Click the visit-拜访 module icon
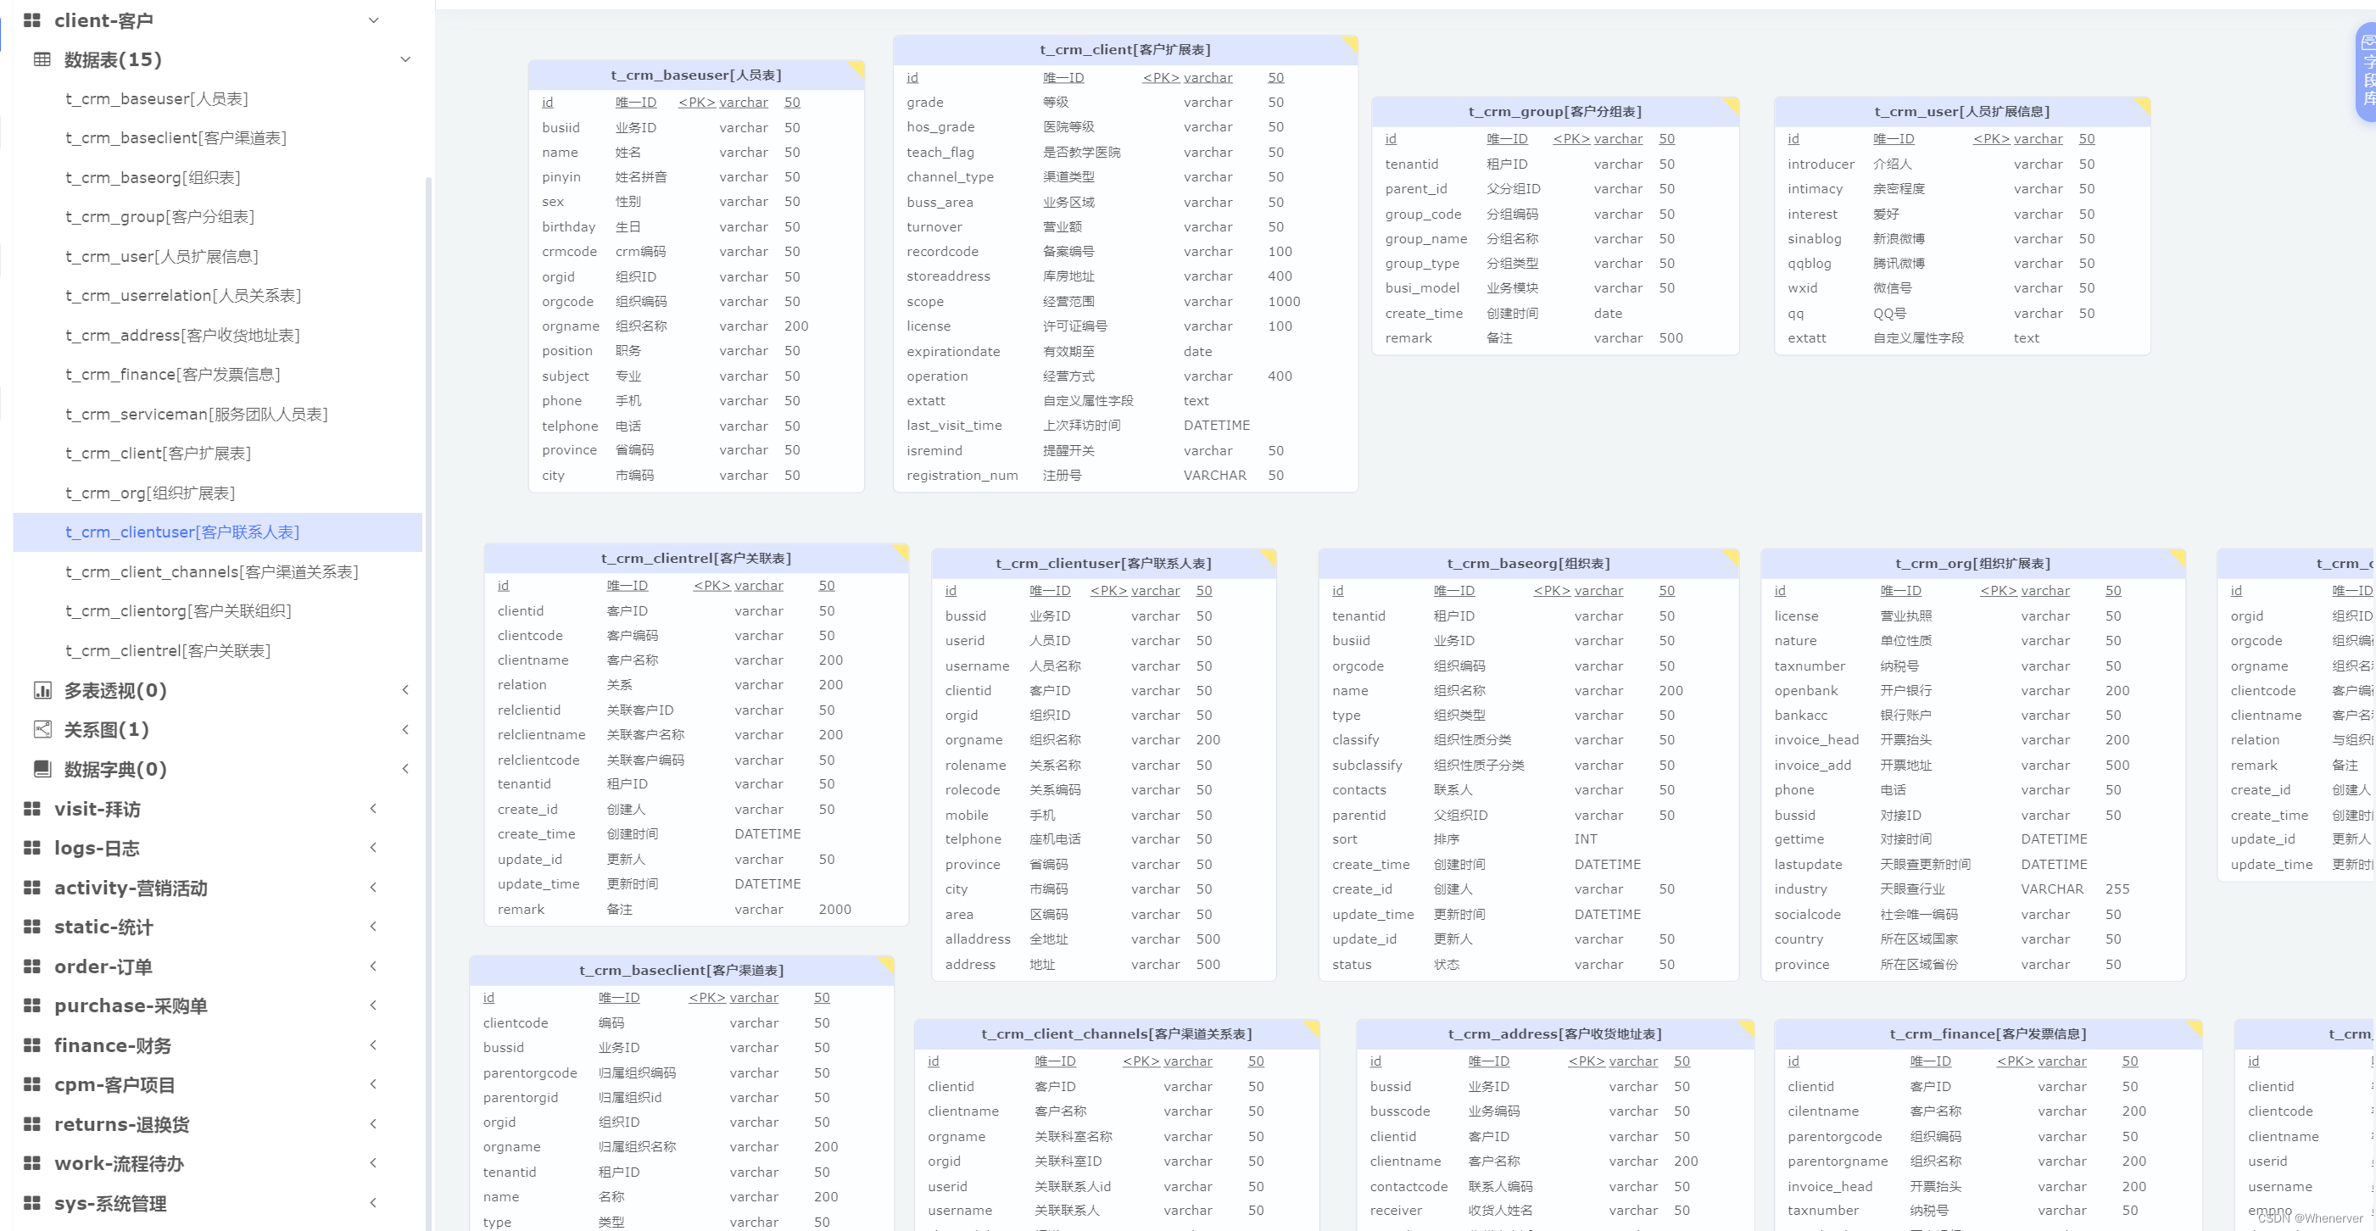This screenshot has width=2376, height=1231. coord(31,809)
